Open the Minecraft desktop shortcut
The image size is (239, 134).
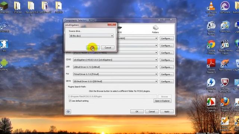(4, 7)
